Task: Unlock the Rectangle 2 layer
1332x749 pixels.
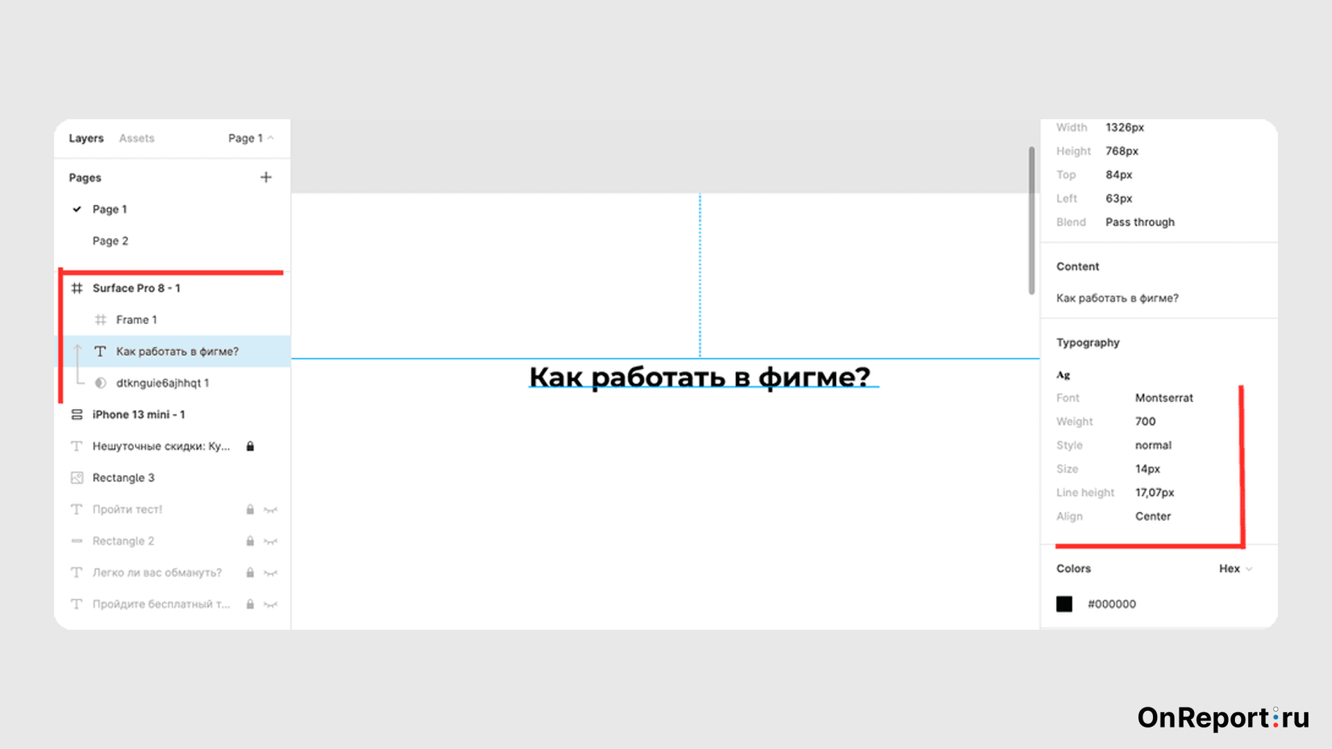Action: 250,541
